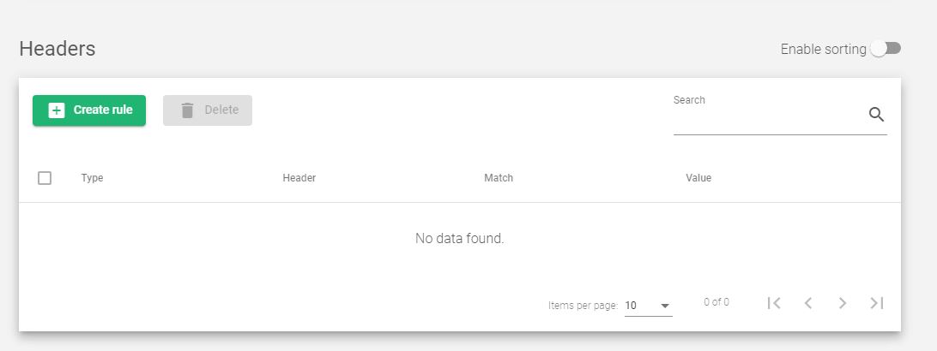Image resolution: width=937 pixels, height=351 pixels.
Task: Click the dropdown caret next to 10
Action: (664, 306)
